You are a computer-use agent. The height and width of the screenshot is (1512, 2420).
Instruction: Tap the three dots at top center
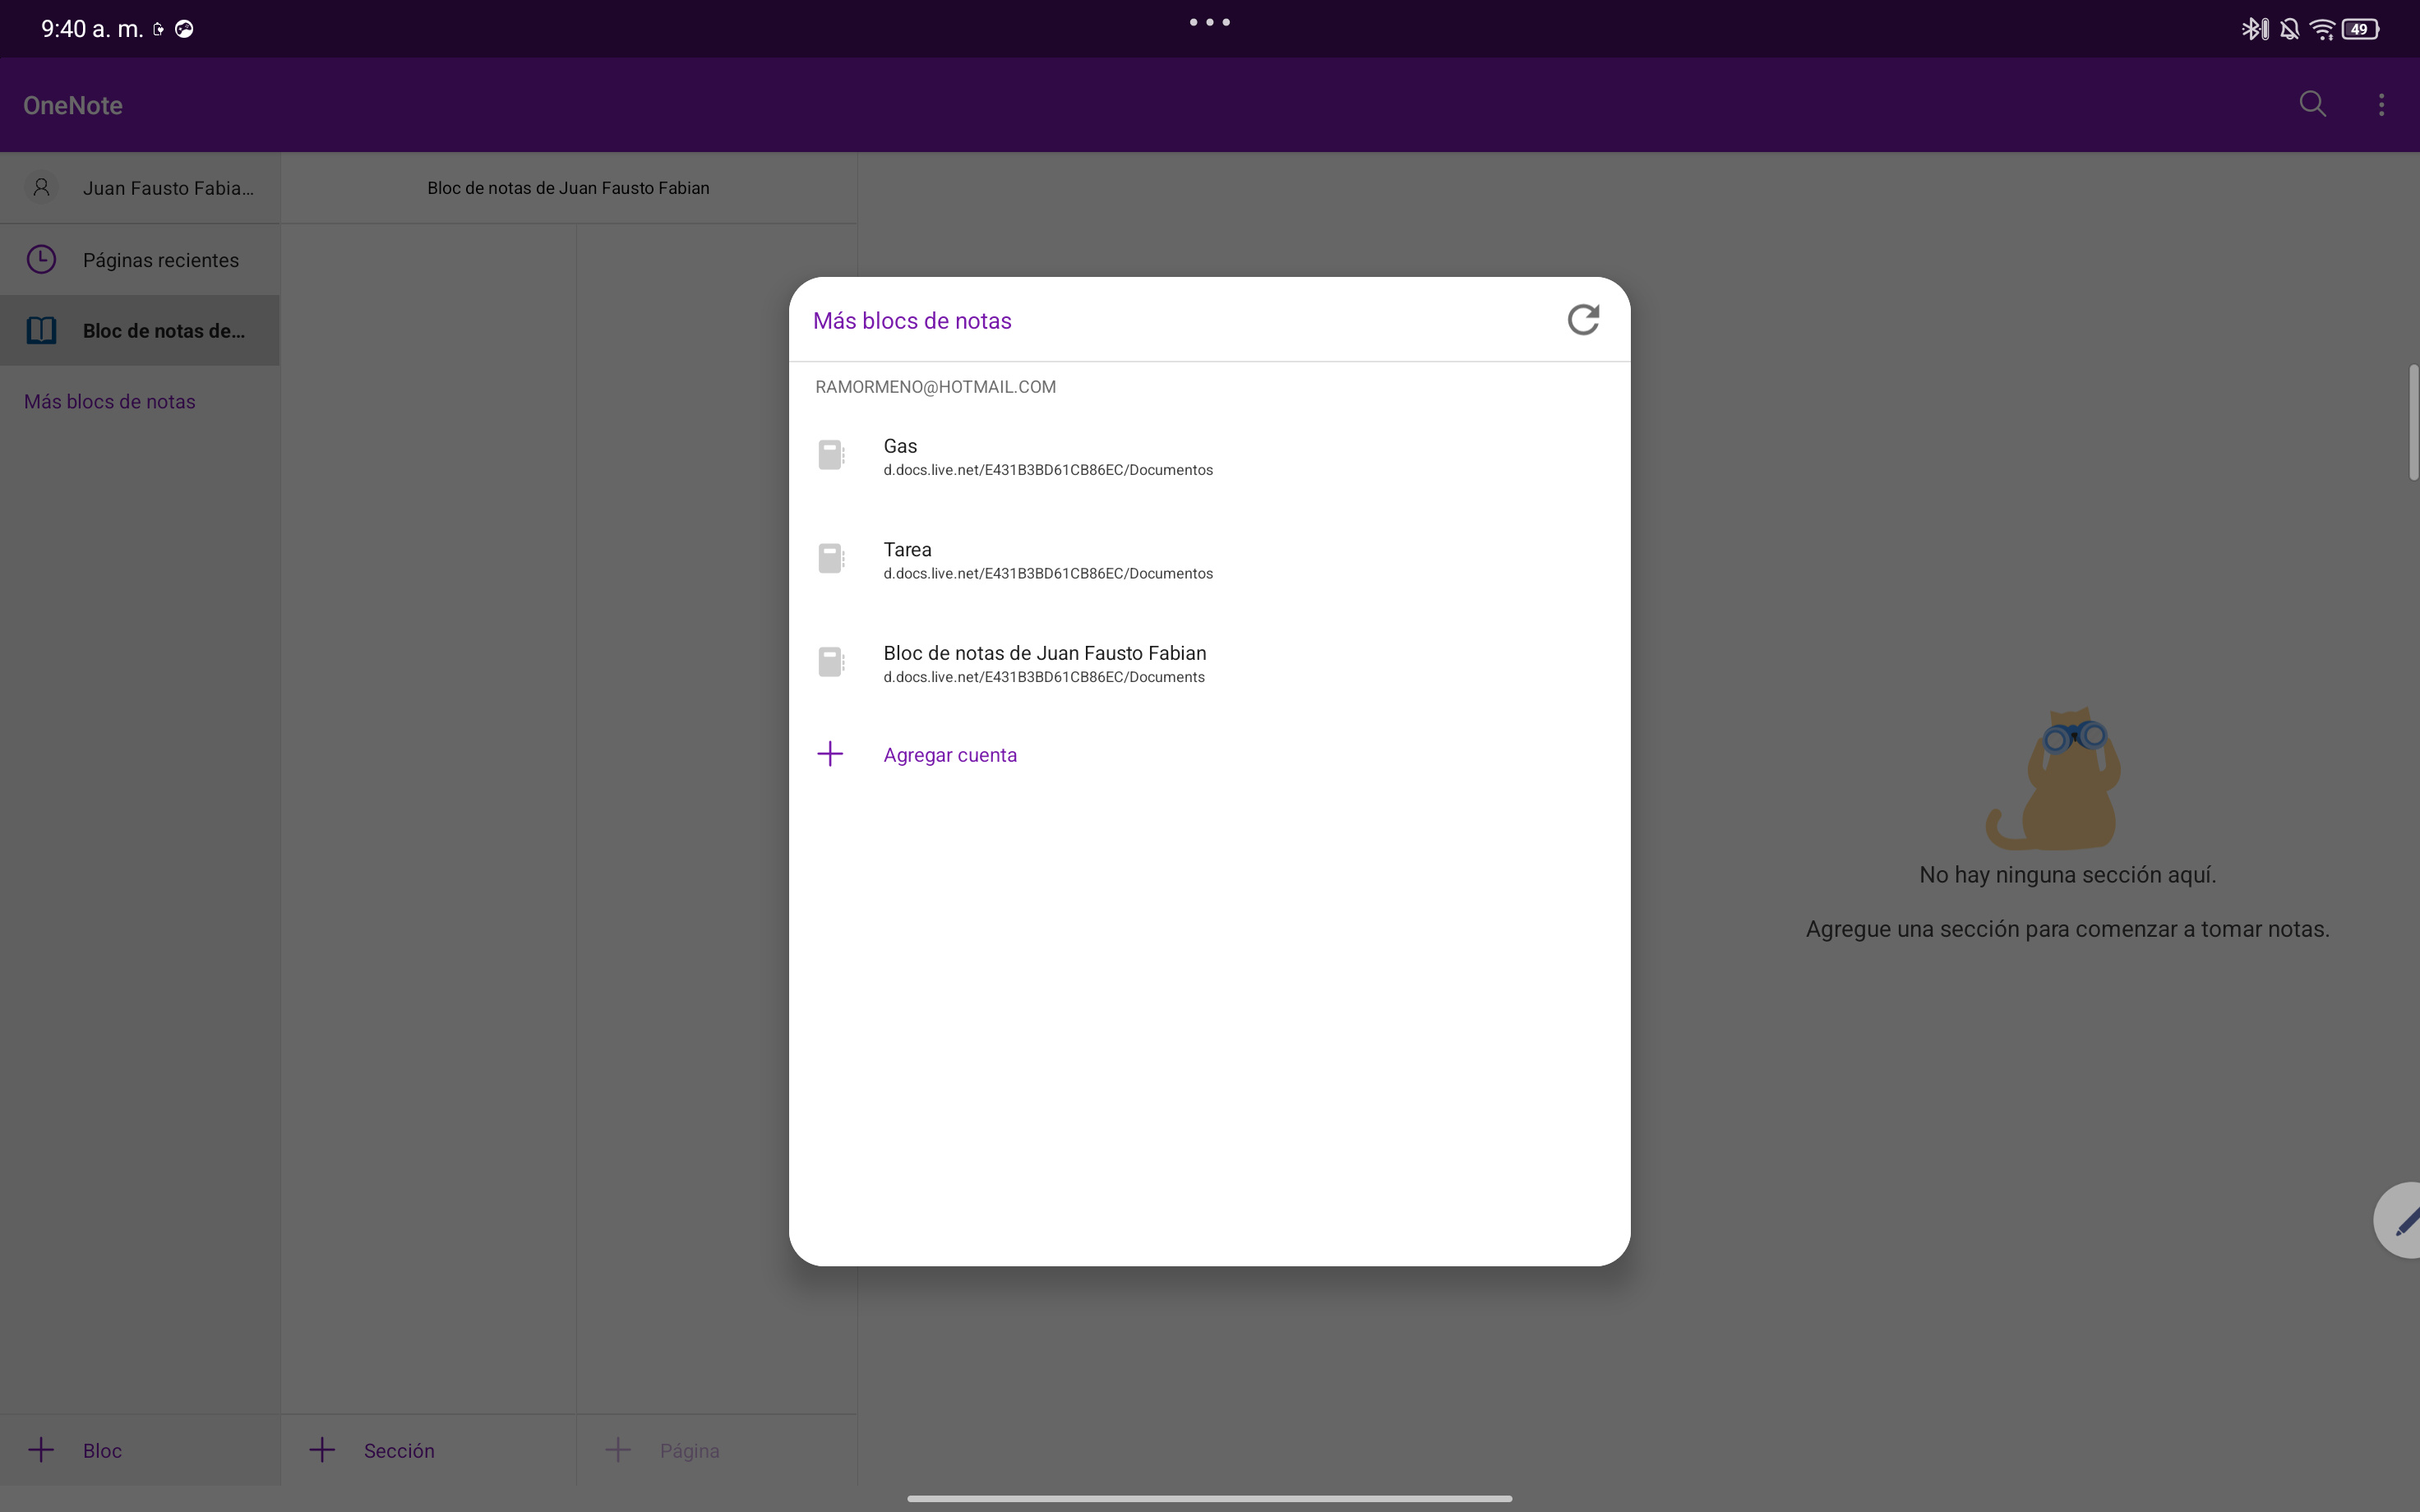pos(1209,22)
